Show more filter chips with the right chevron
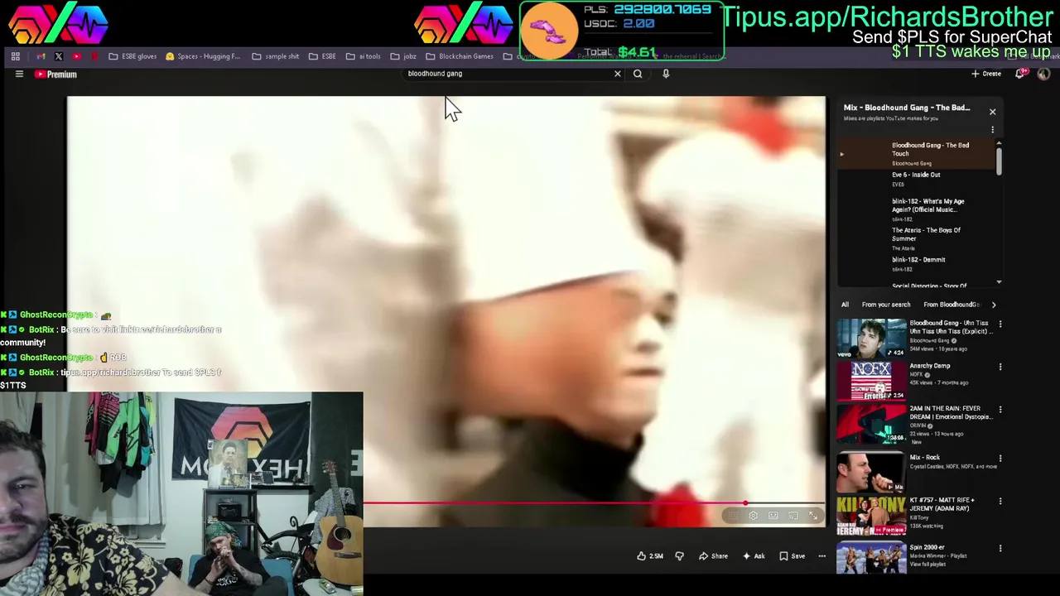 pyautogui.click(x=994, y=305)
